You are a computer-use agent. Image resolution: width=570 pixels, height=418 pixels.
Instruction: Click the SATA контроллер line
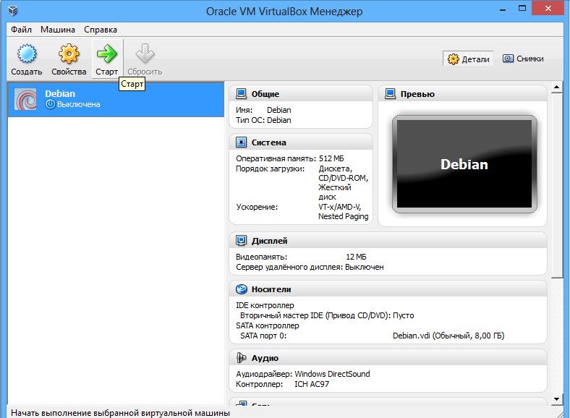(268, 325)
